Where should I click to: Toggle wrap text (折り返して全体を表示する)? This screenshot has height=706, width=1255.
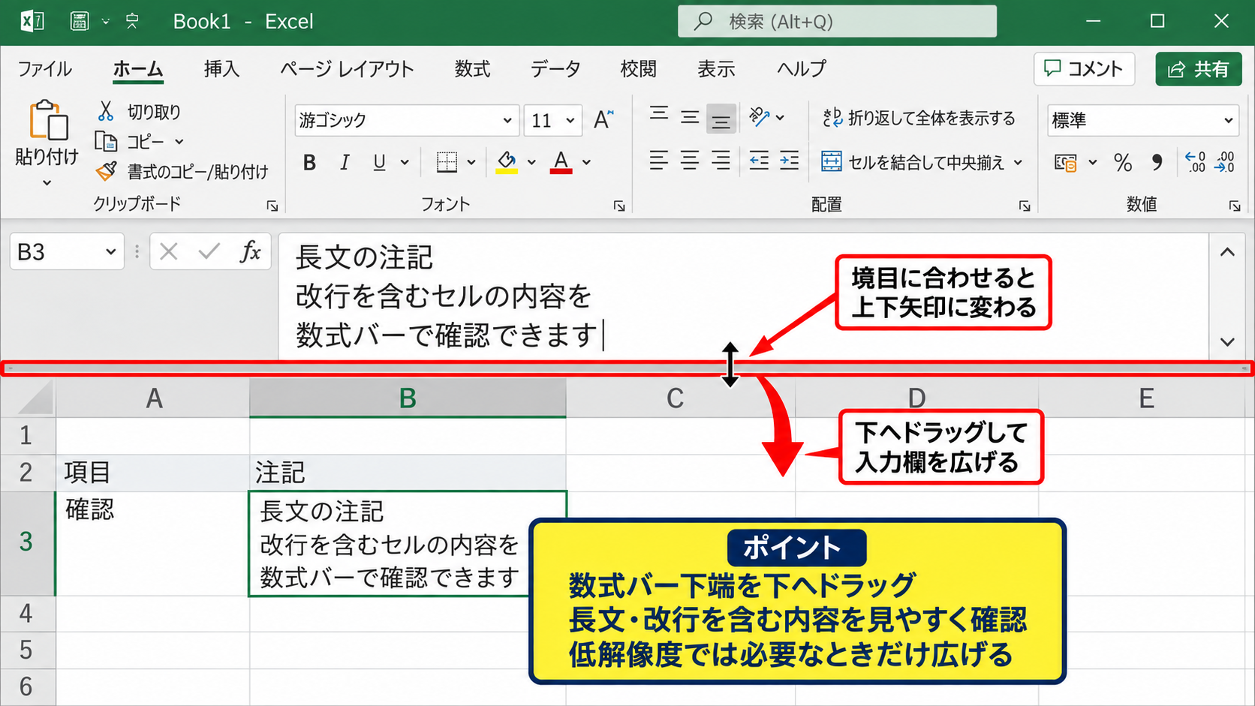pyautogui.click(x=919, y=118)
